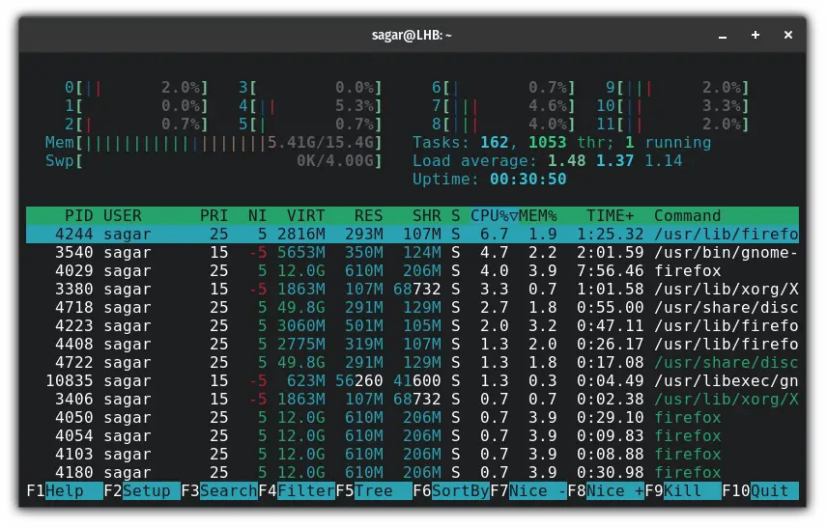Select process 3540 gnome row

[413, 252]
